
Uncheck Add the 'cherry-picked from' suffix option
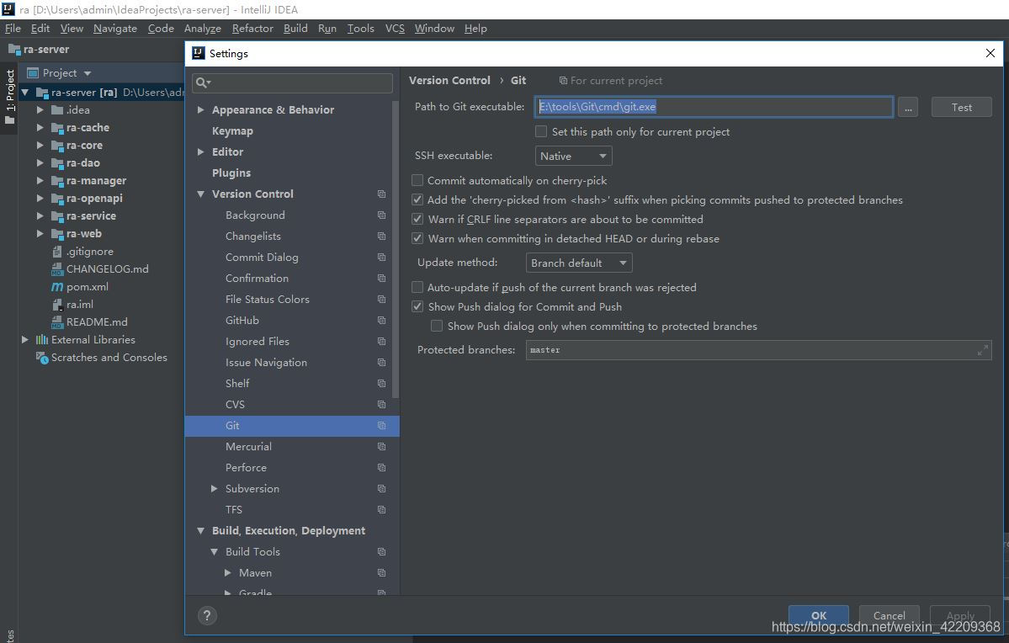click(417, 199)
